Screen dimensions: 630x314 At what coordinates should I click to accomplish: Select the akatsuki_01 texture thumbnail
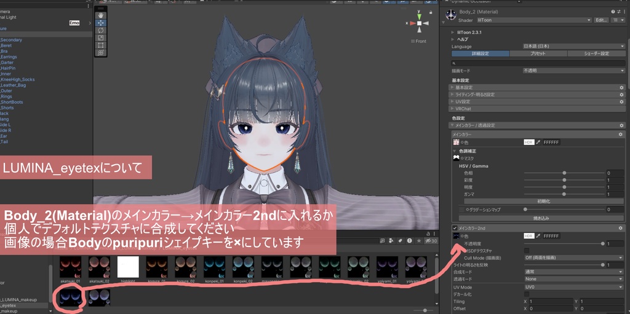(70, 267)
